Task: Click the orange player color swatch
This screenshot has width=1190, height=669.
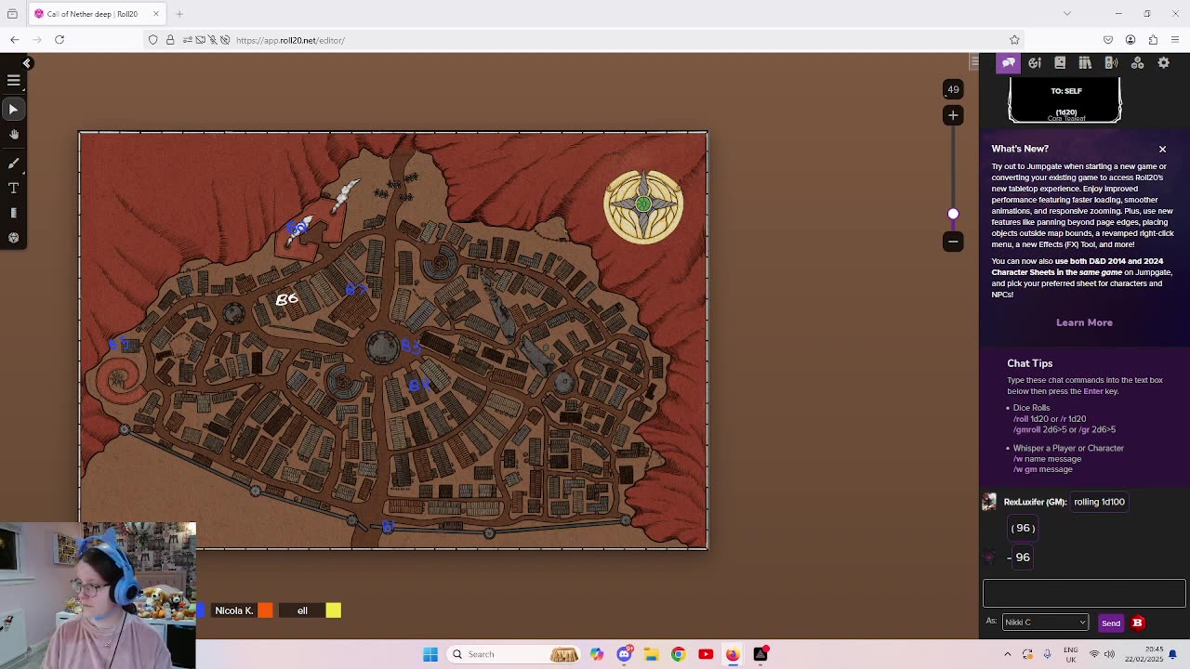Action: (265, 610)
